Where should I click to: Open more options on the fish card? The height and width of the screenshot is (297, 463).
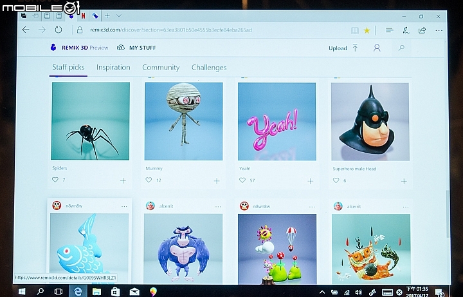pos(124,206)
